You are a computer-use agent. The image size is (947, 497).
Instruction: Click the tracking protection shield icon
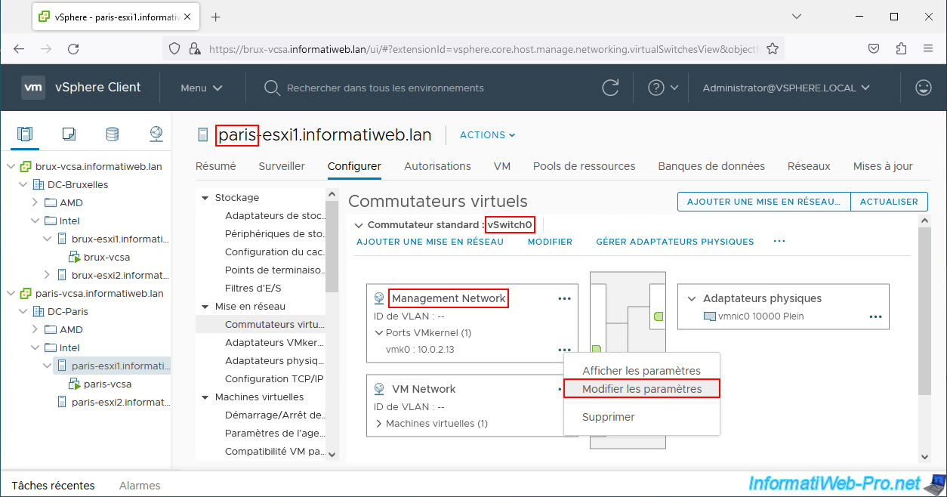point(174,48)
